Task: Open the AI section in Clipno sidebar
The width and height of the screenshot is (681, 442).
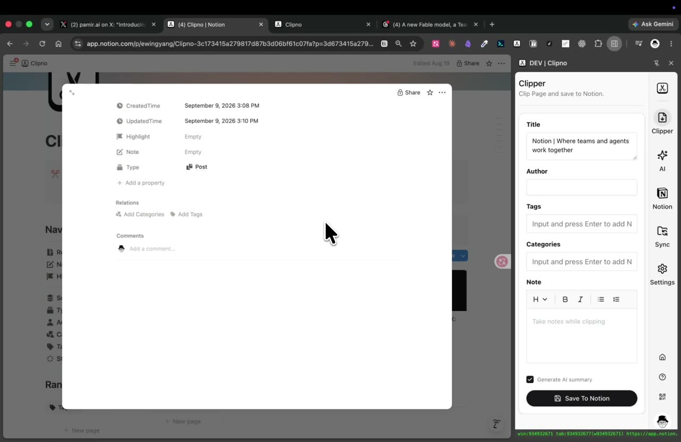Action: tap(662, 160)
